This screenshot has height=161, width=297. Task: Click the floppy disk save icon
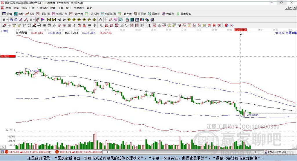point(142,20)
